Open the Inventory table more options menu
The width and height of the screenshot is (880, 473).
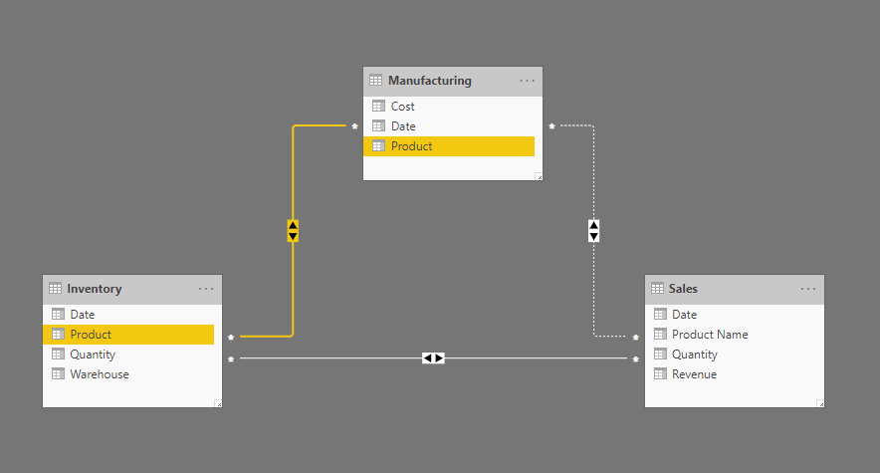pyautogui.click(x=206, y=289)
